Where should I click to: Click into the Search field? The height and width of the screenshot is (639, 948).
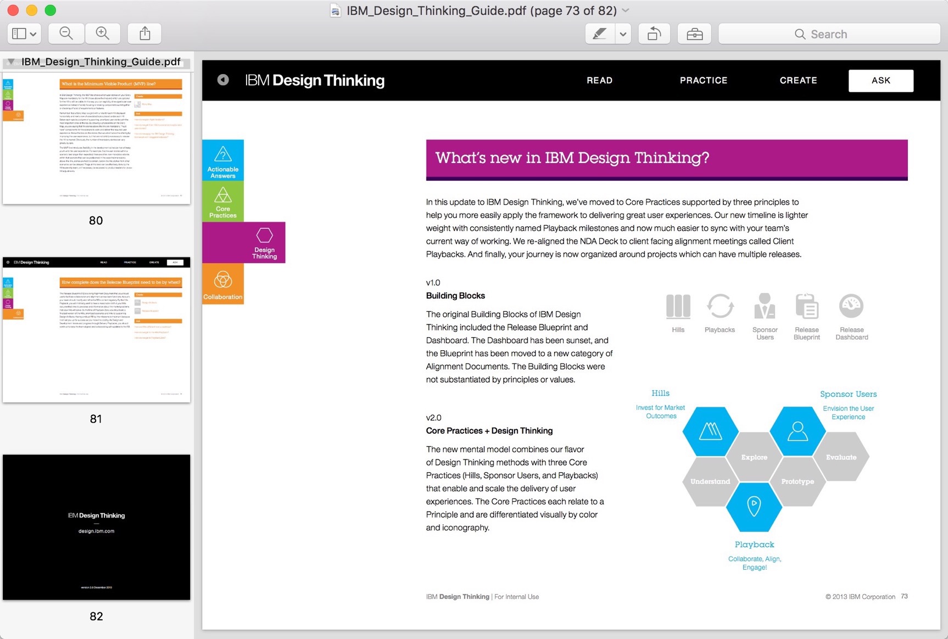(x=829, y=34)
